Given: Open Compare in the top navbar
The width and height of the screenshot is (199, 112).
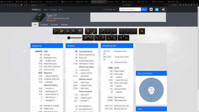Looking at the screenshot, I should [53, 10].
